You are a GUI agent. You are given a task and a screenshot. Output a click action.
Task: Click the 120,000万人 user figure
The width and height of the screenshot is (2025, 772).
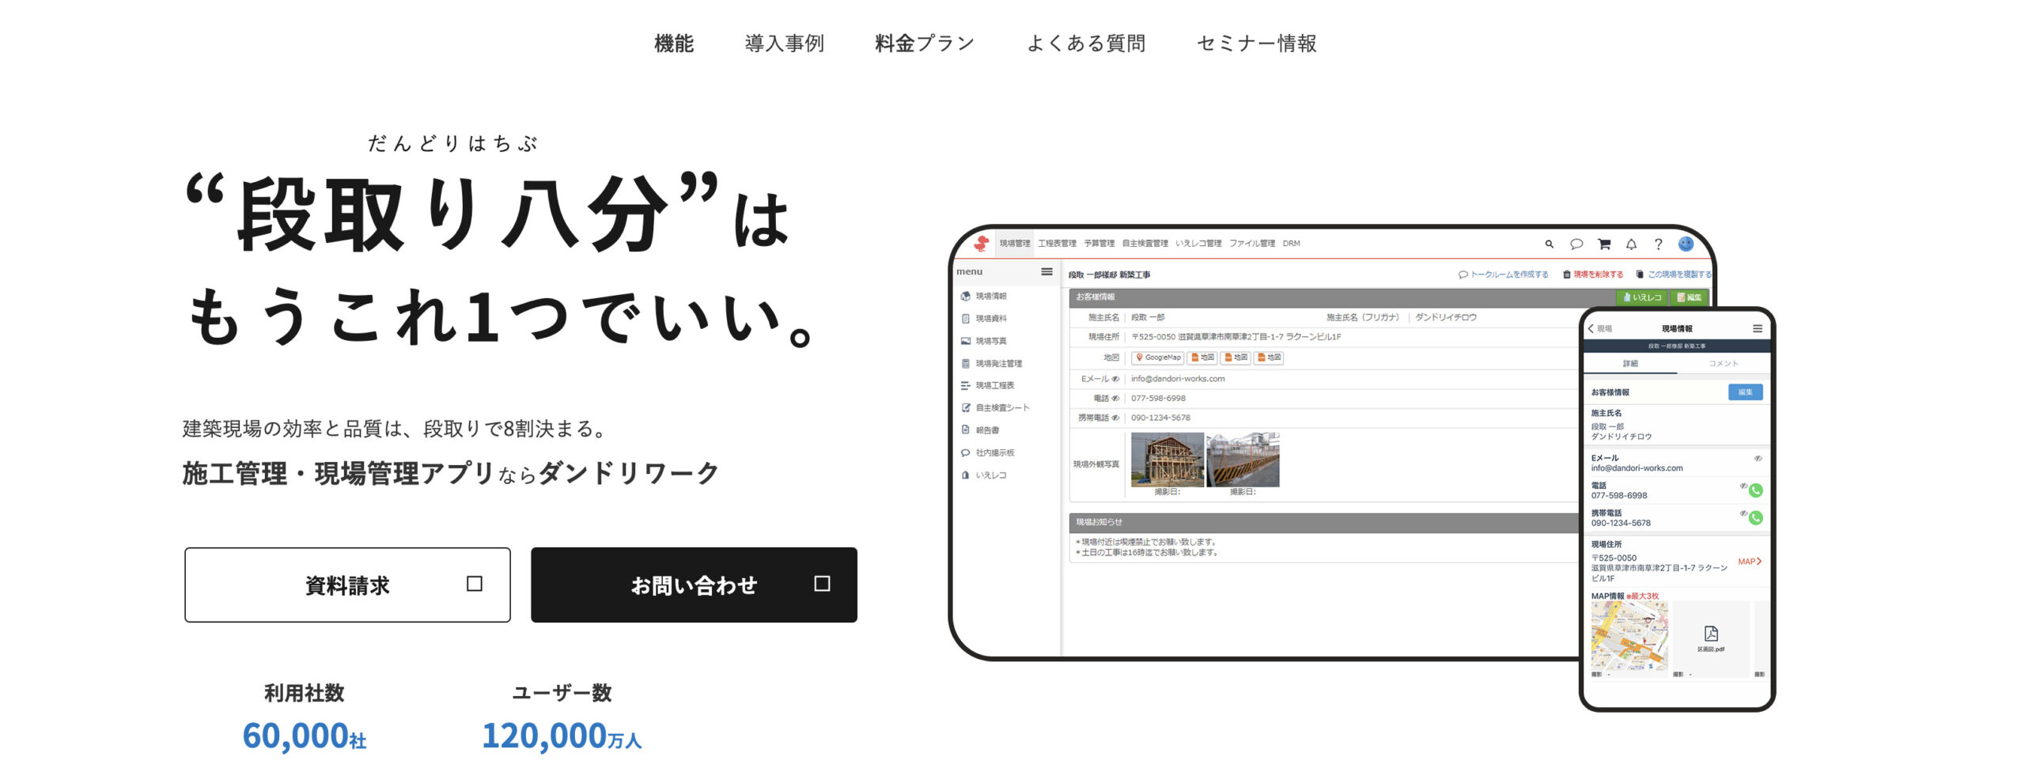(x=562, y=736)
